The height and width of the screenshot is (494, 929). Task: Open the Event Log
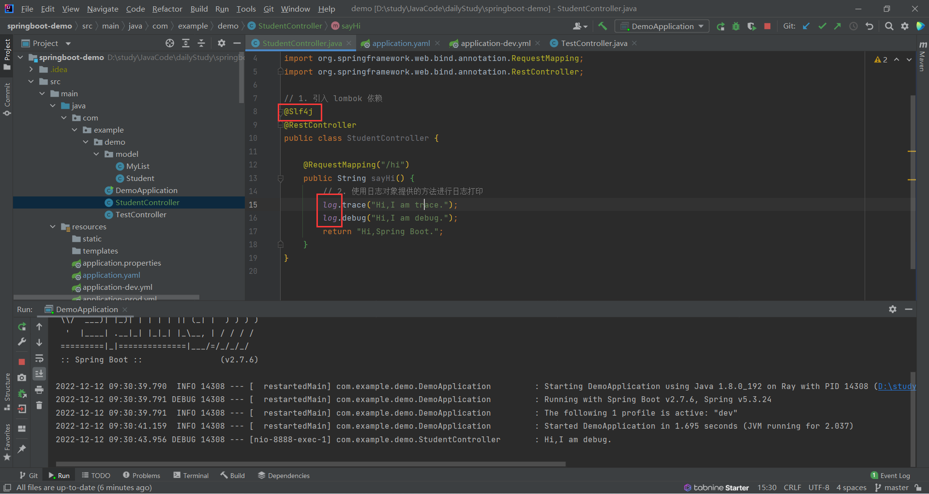pos(890,476)
